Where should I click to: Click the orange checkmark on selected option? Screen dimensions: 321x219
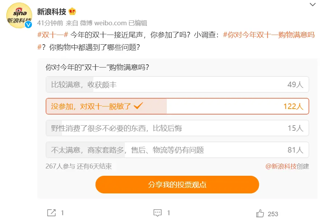(138, 106)
